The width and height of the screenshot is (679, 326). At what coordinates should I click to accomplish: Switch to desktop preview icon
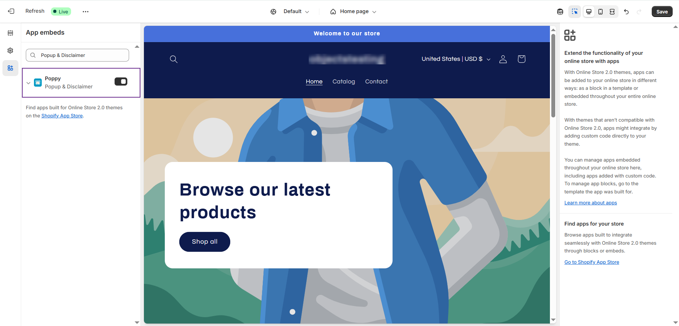(589, 12)
